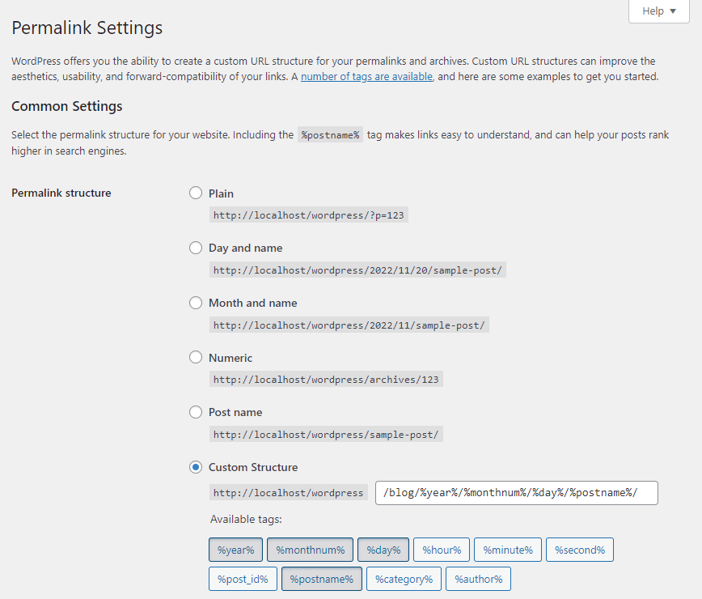The width and height of the screenshot is (702, 599).
Task: Insert the %year% tag
Action: tap(235, 549)
